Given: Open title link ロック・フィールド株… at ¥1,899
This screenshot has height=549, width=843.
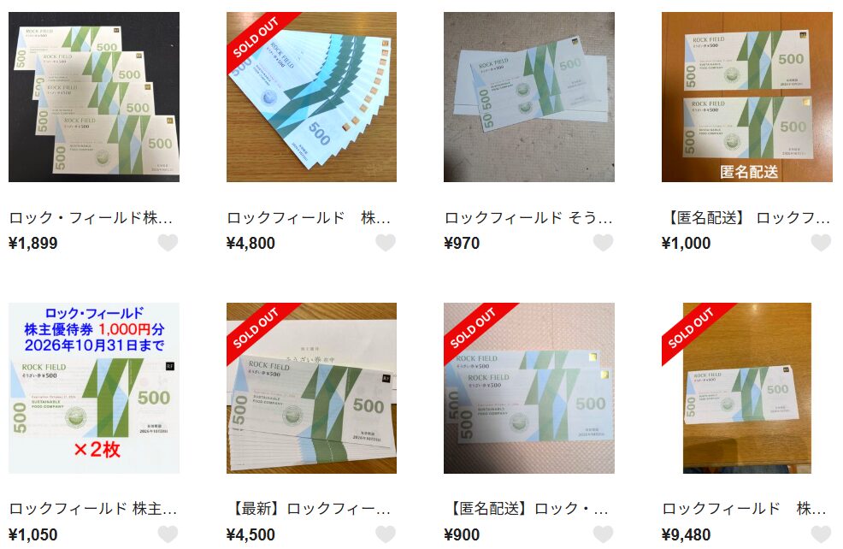Looking at the screenshot, I should click(91, 218).
